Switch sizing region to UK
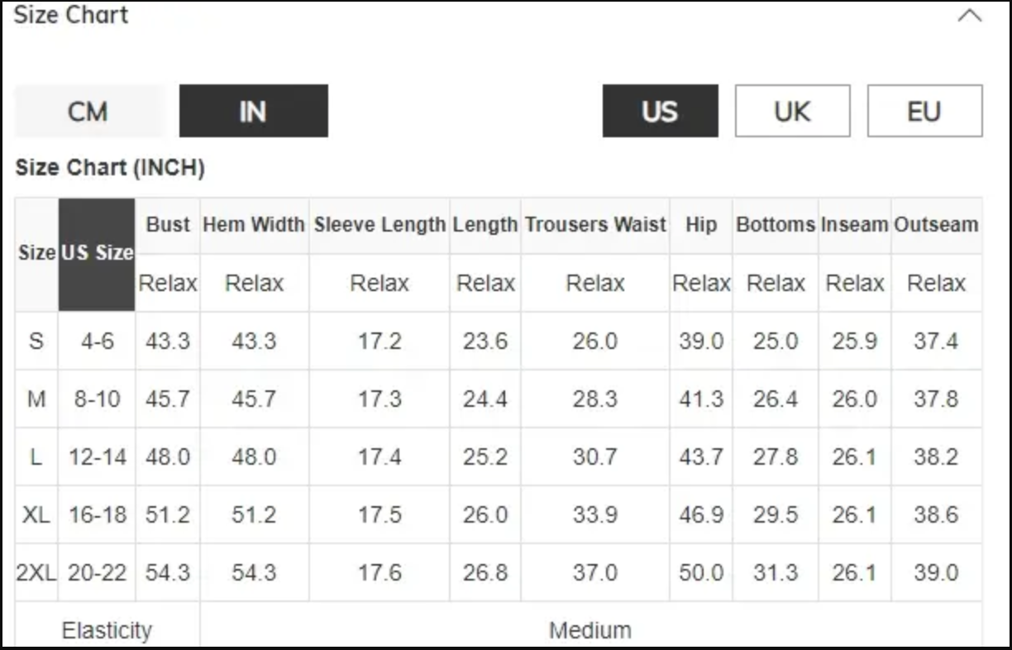 pyautogui.click(x=792, y=111)
